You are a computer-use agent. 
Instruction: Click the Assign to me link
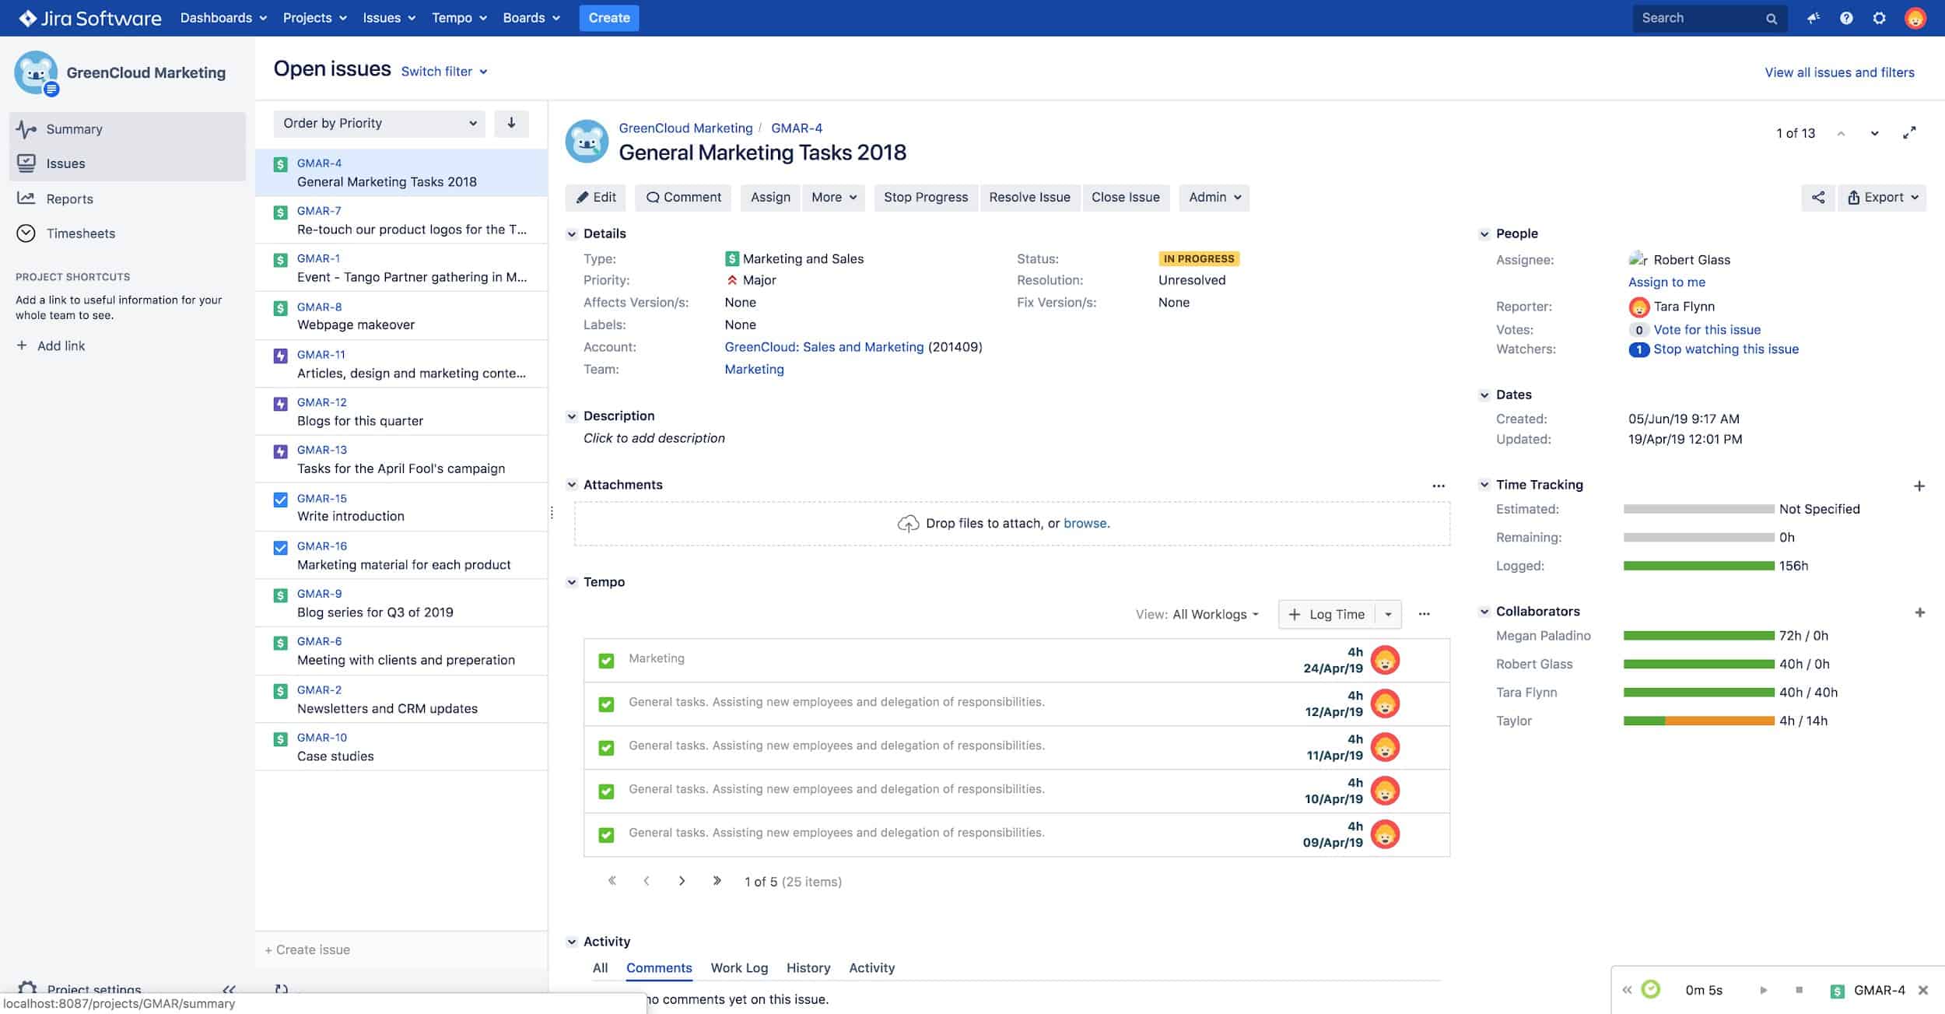coord(1666,282)
